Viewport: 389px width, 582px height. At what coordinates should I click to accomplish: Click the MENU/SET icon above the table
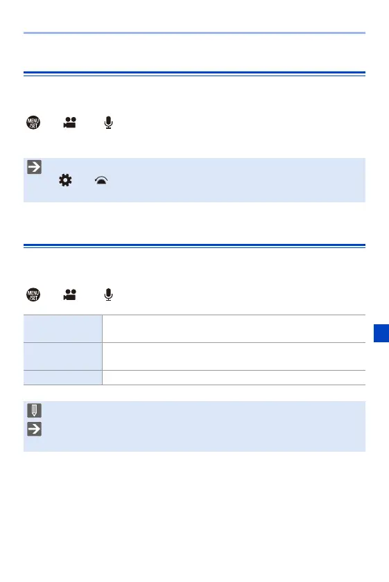coord(33,294)
